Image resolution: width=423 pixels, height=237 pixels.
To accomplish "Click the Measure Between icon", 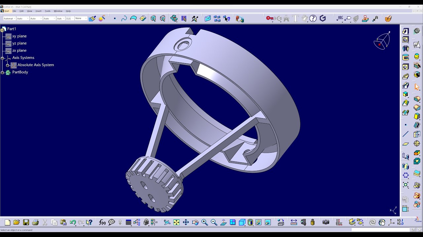I will (294, 223).
